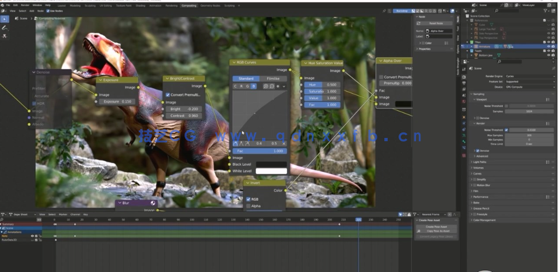
Task: Toggle Simplify checkbox
Action: tap(474, 179)
